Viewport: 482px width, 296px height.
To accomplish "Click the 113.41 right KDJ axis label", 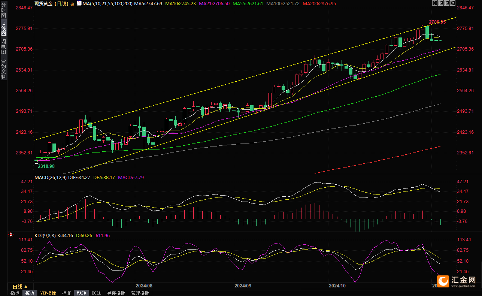I will [465, 240].
